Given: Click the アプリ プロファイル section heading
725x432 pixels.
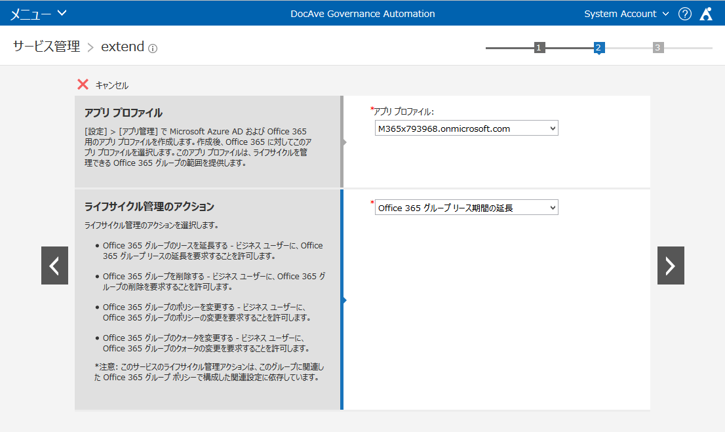Looking at the screenshot, I should click(123, 113).
